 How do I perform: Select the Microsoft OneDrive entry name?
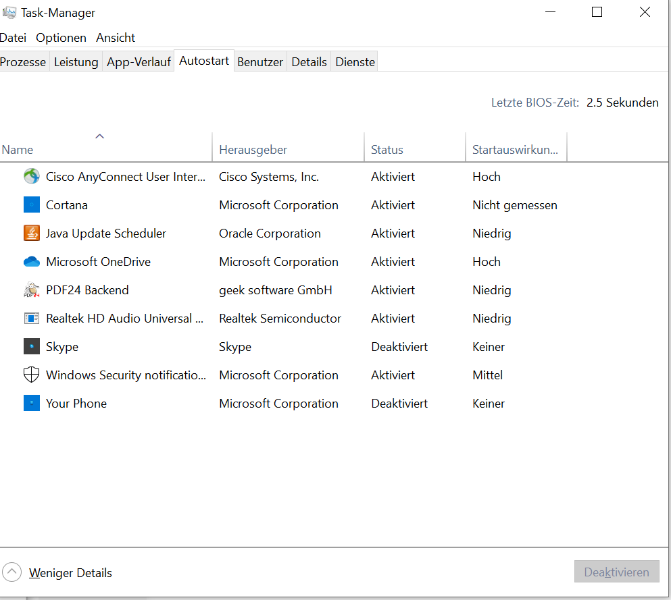[99, 262]
